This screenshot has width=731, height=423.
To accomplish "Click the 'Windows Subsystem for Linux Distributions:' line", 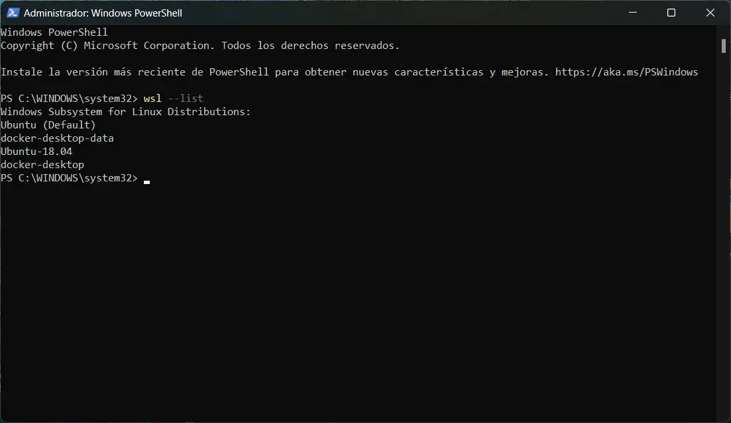I will click(x=126, y=112).
